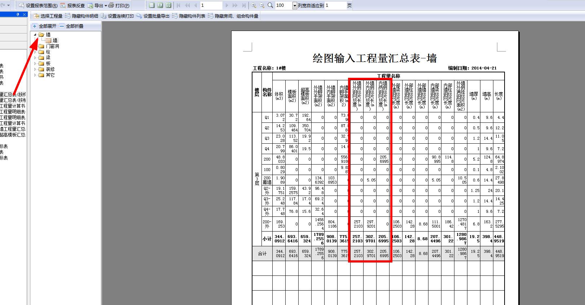Image resolution: width=585 pixels, height=305 pixels.
Task: Click 编制日期: 2014-04-21 text
Action: [x=472, y=68]
